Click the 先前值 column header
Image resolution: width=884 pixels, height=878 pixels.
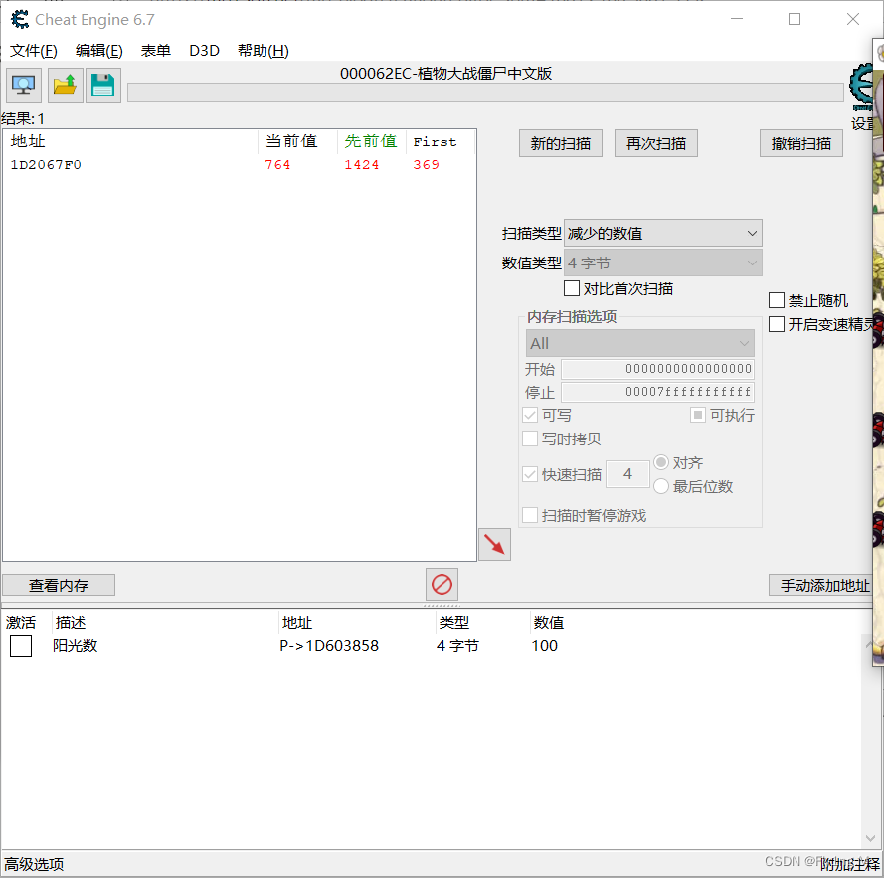click(x=372, y=141)
